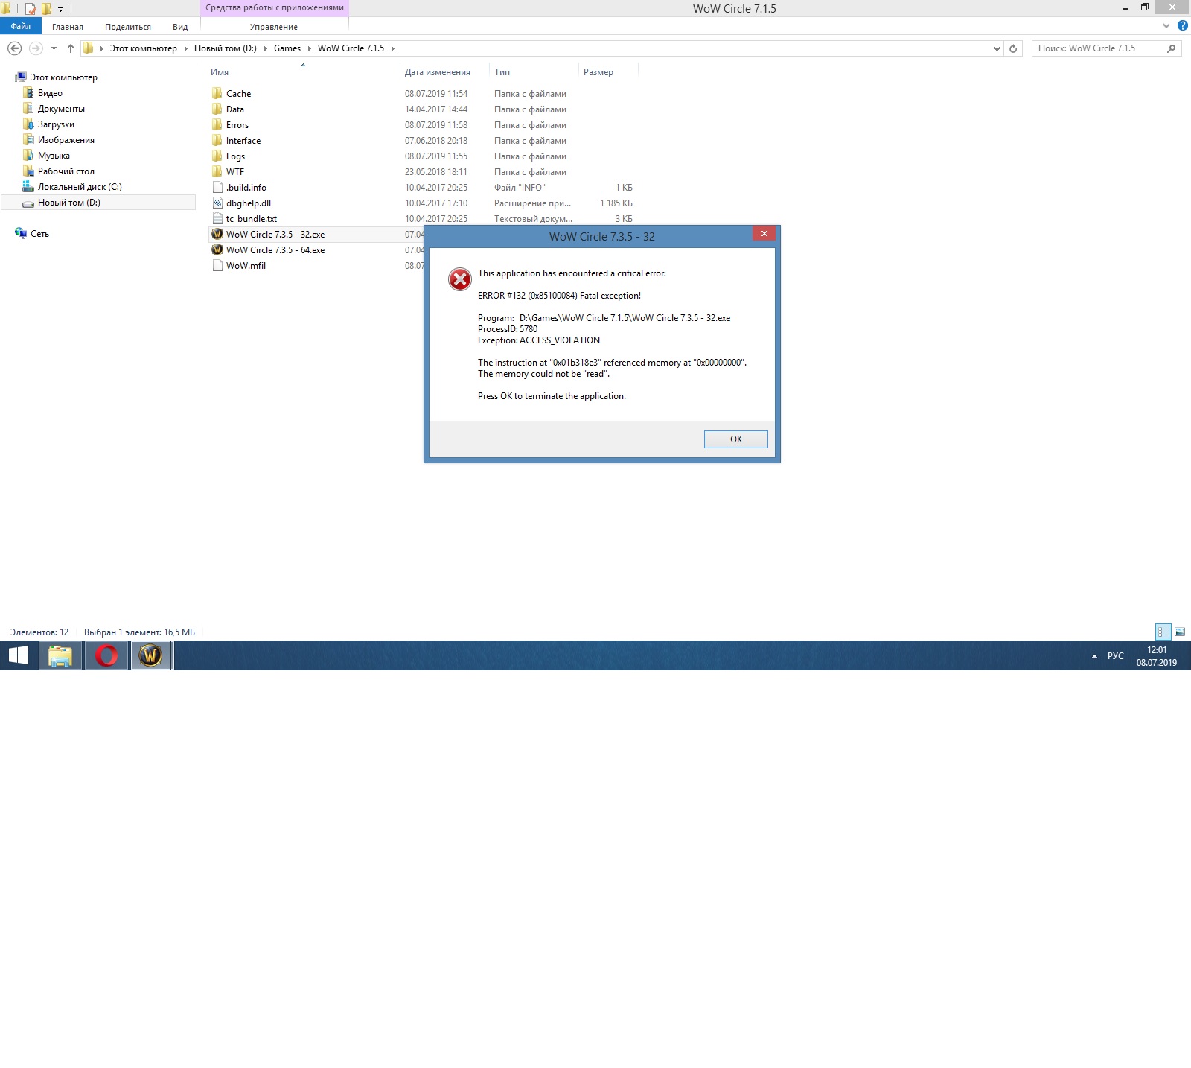Open the Help question mark icon
Screen dimensions: 1191x1068
[1183, 25]
